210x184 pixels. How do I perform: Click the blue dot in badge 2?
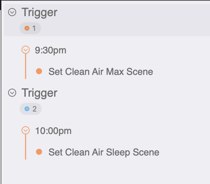pos(27,109)
